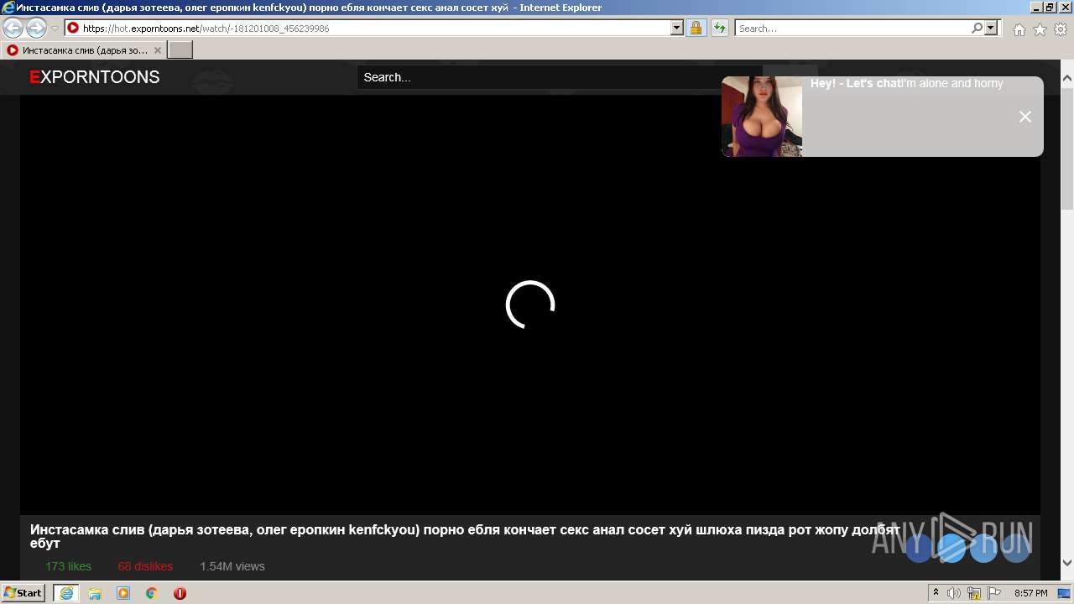Click the page scrollbar down arrow
This screenshot has height=604, width=1074.
[x=1067, y=563]
